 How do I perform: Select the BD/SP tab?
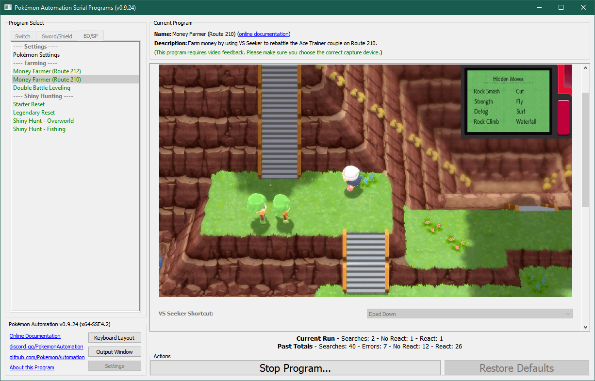pos(90,36)
